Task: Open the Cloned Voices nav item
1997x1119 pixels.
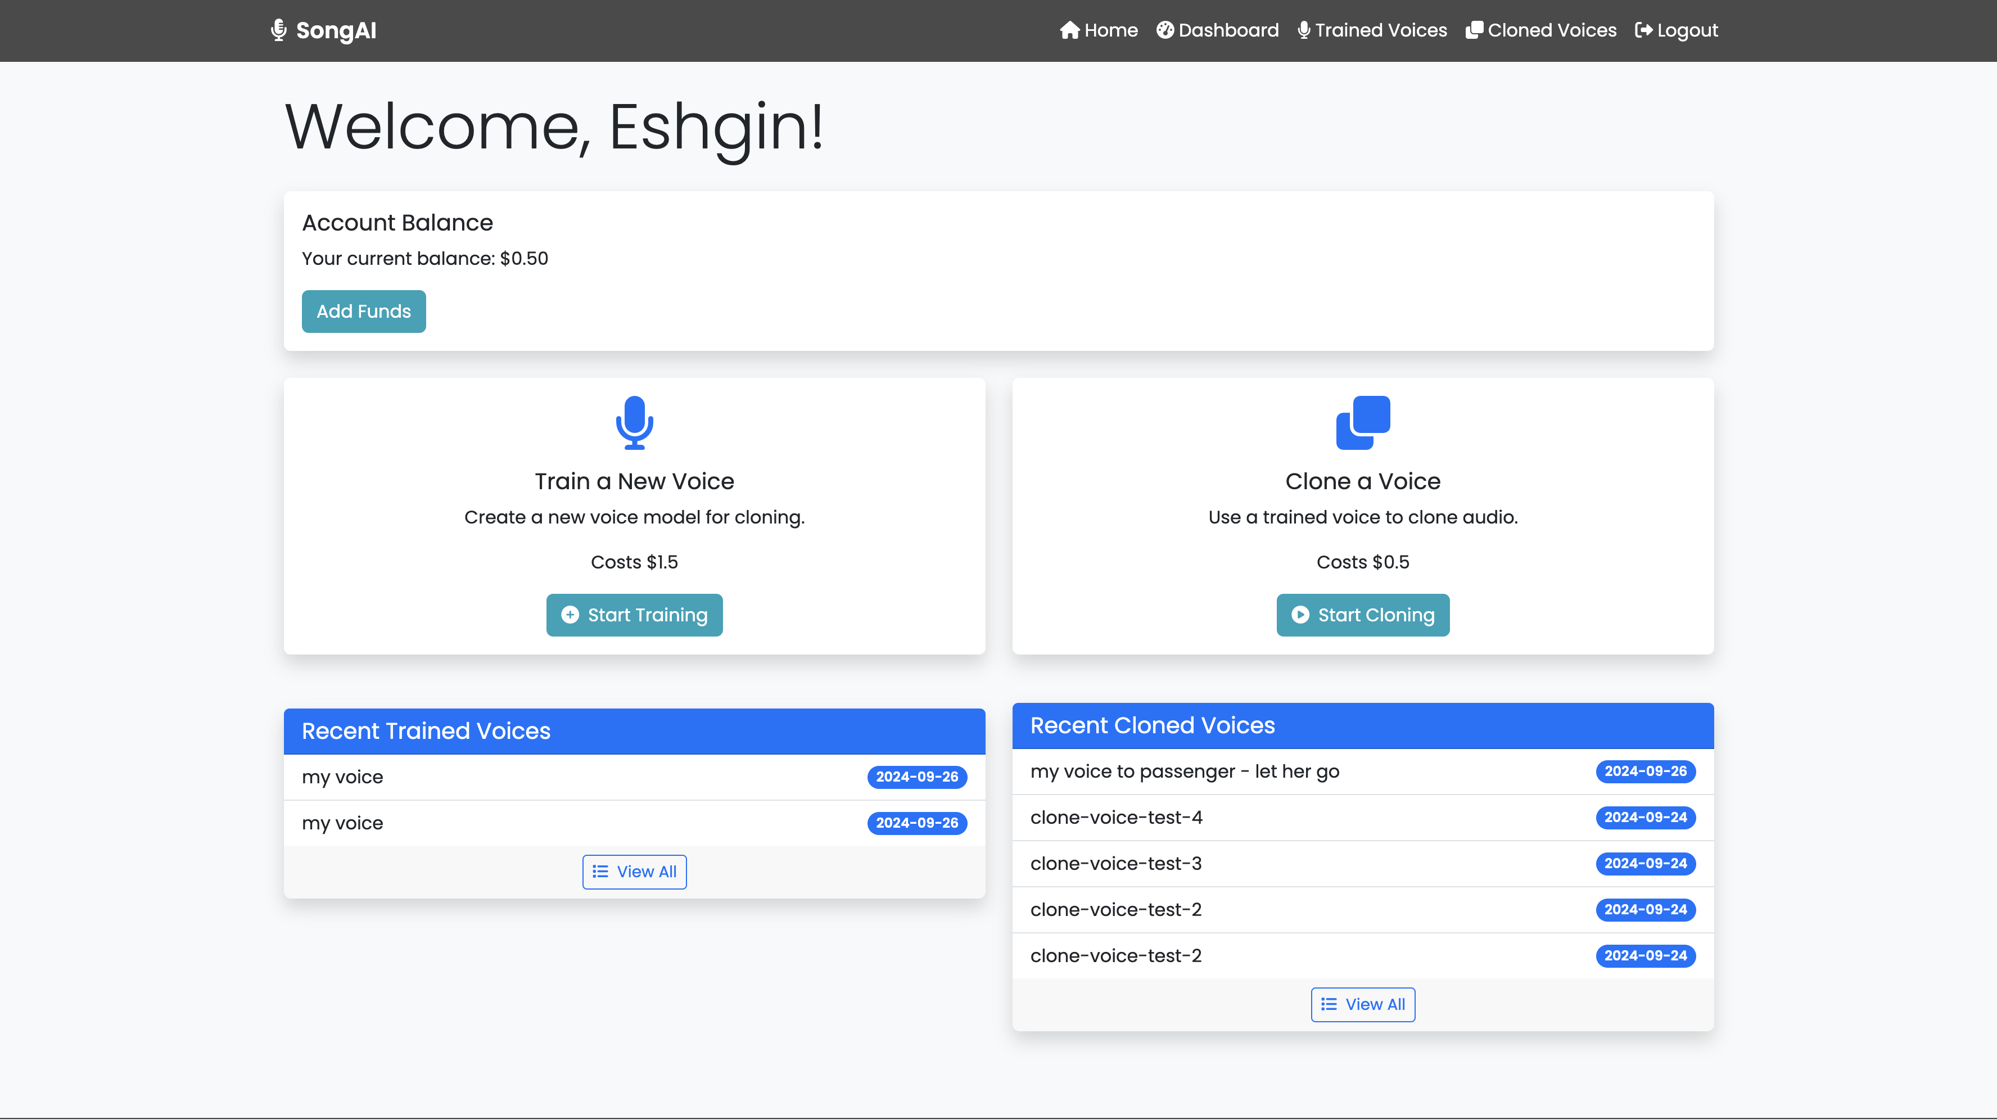Action: click(x=1552, y=30)
